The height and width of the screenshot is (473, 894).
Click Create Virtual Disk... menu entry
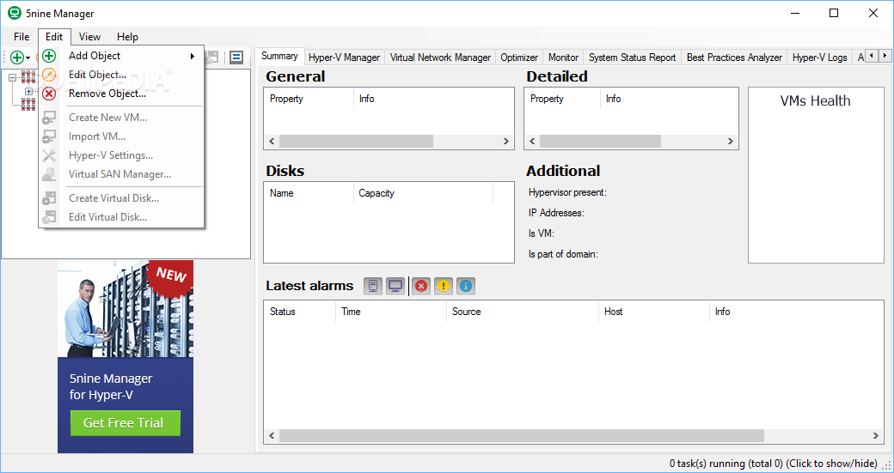121,198
